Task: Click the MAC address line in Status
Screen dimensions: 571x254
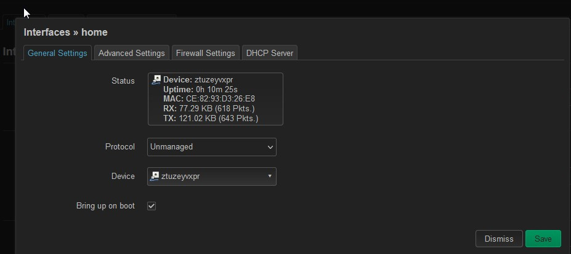Action: click(x=209, y=99)
